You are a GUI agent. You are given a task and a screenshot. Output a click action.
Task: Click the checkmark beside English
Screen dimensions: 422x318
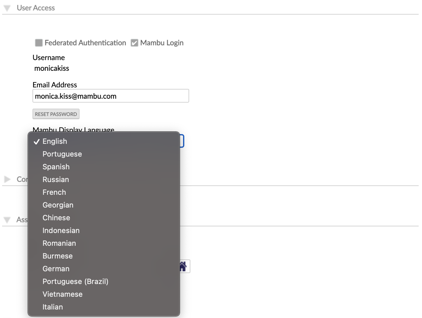coord(37,141)
